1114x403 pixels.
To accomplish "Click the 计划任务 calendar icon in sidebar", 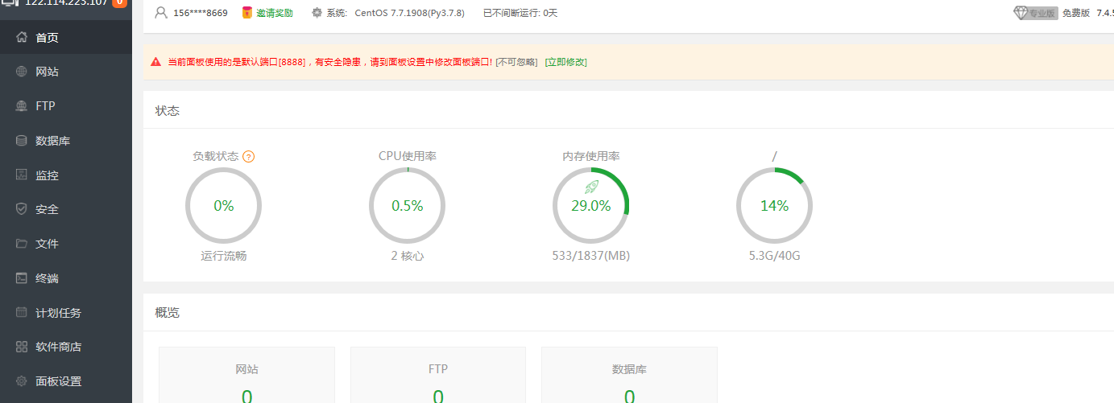I will coord(22,312).
